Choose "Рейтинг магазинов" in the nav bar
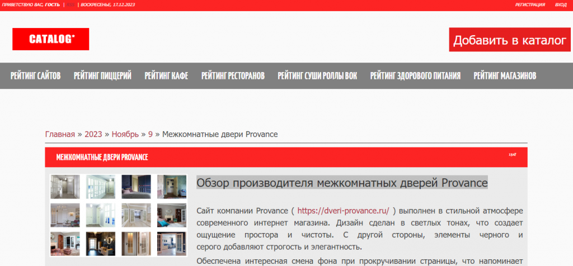The image size is (573, 266). coord(505,75)
